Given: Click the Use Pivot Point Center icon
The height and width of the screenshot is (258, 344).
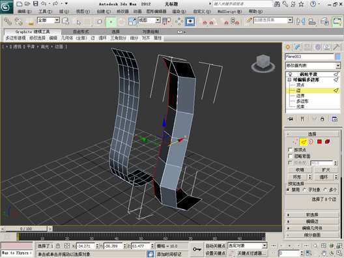Looking at the screenshot, I should tap(167, 21).
